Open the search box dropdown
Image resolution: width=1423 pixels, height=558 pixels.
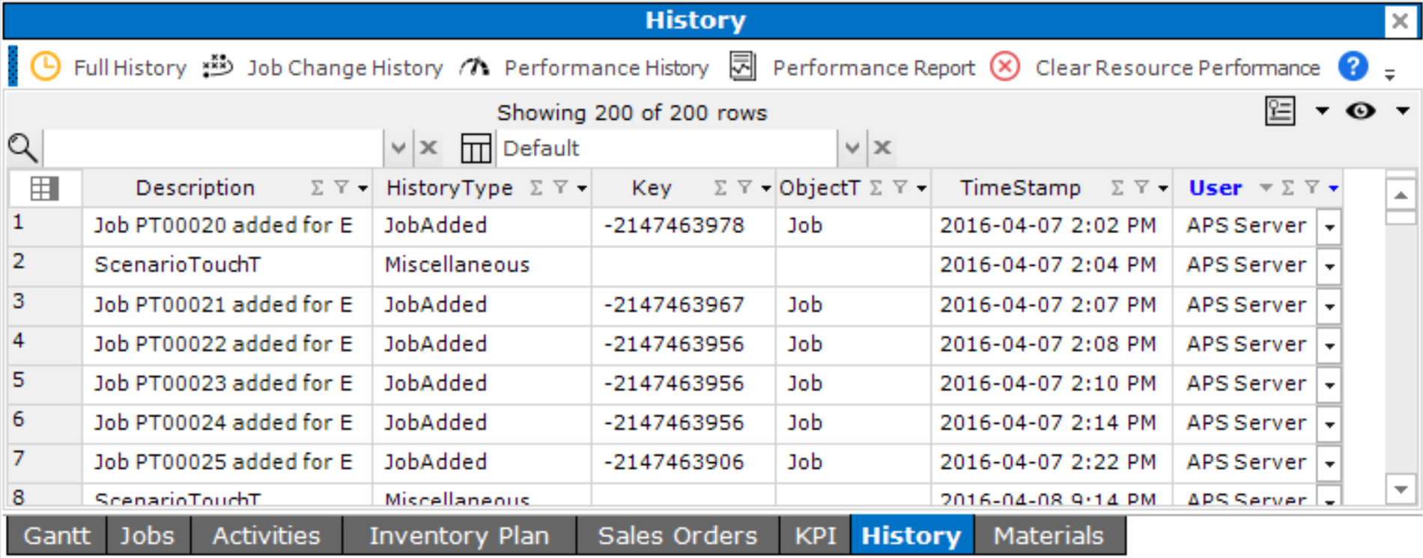pos(398,148)
